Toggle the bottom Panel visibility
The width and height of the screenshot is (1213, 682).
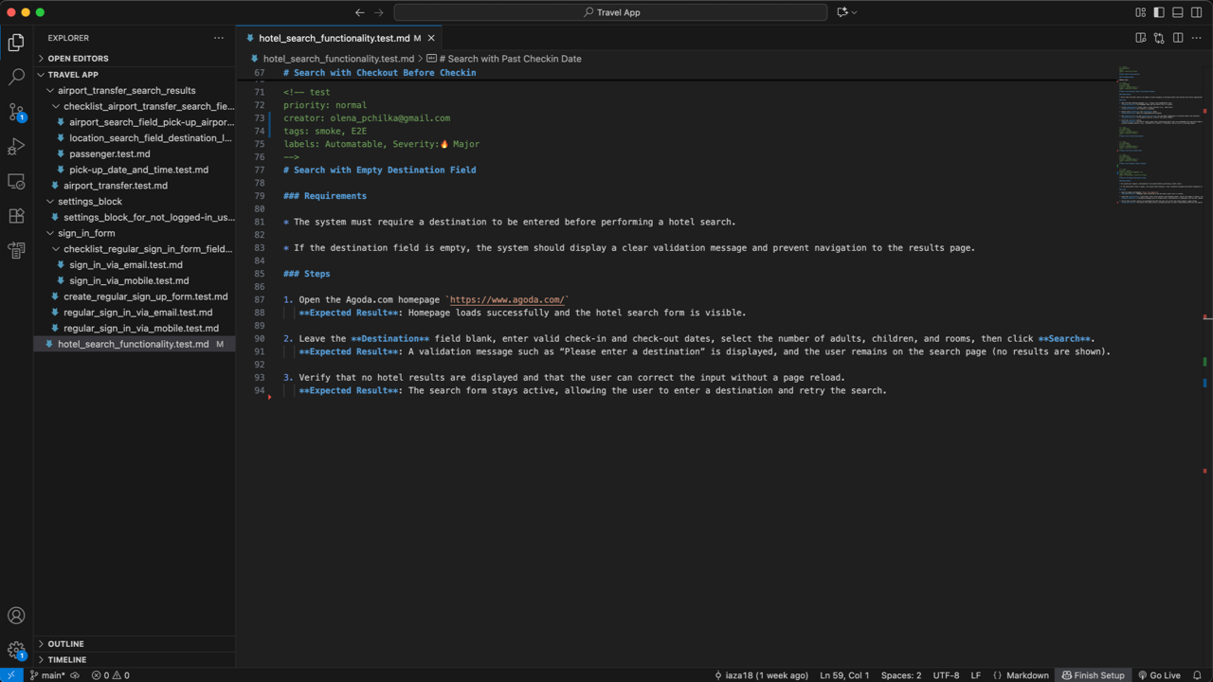[x=1176, y=12]
